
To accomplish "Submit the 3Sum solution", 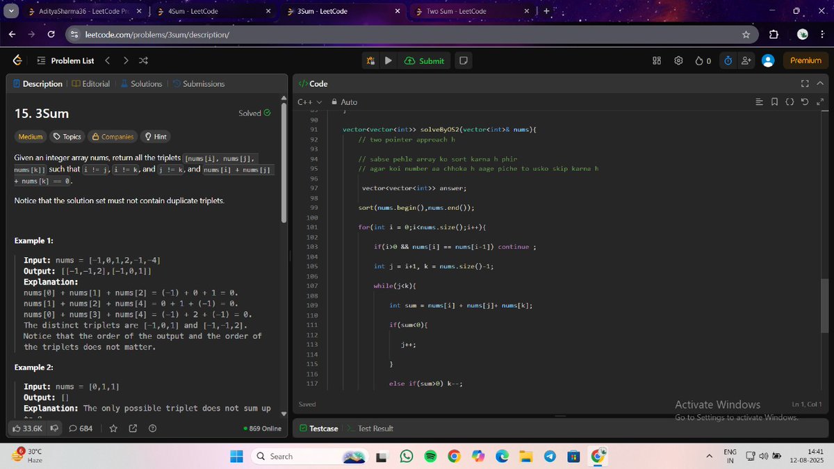I will 424,60.
